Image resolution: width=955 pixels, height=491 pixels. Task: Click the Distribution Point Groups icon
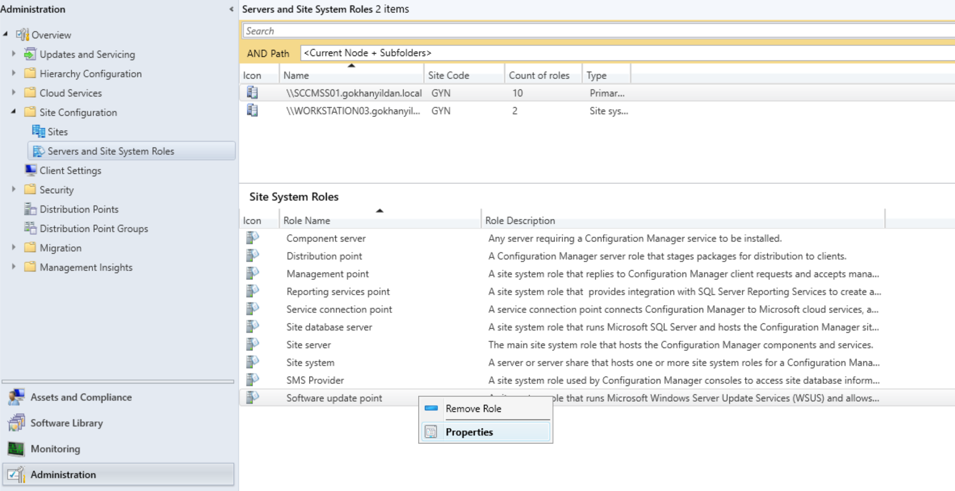click(30, 228)
